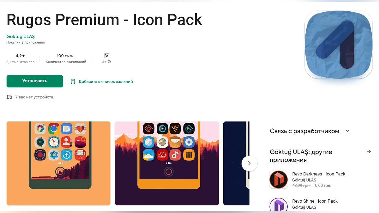
Task: Click the Revo Shine icon pack icon
Action: 279,204
